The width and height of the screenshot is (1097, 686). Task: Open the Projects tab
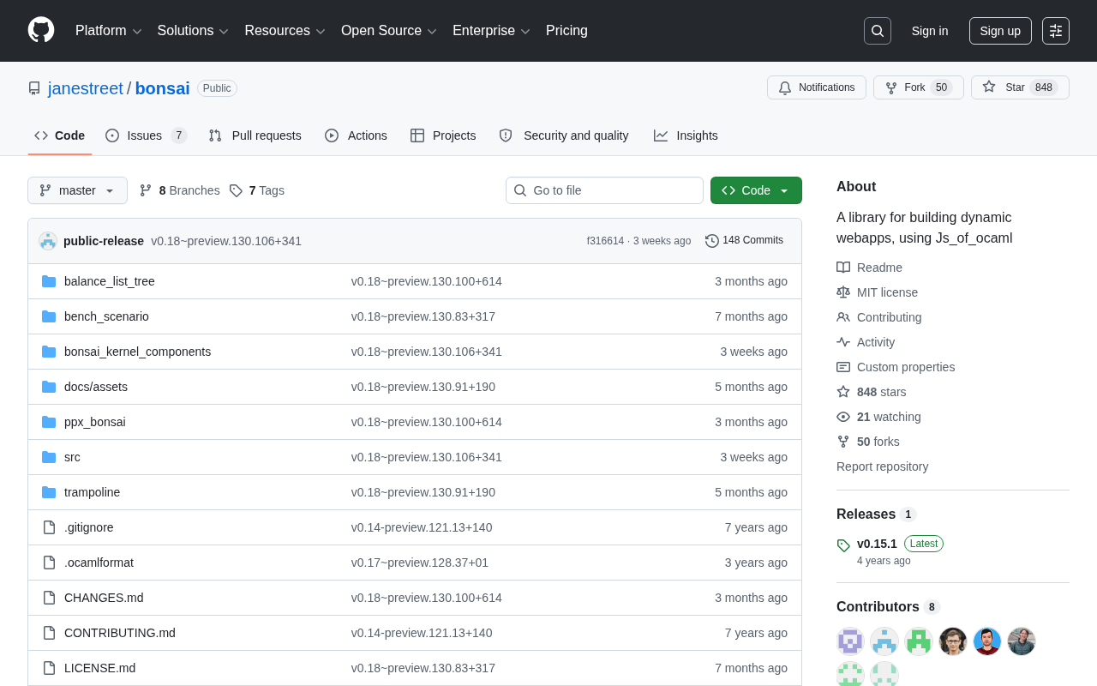point(443,135)
